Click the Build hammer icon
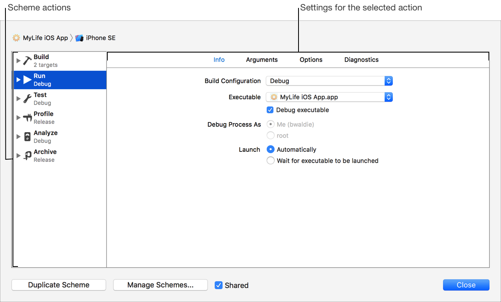501x302 pixels. tap(27, 61)
